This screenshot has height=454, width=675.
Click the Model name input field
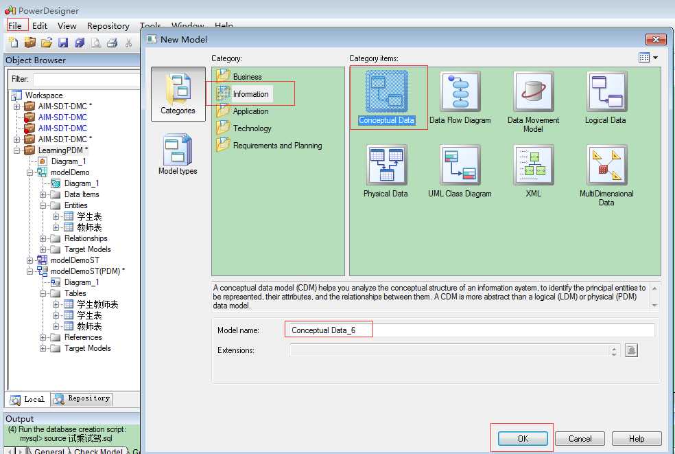tap(471, 330)
